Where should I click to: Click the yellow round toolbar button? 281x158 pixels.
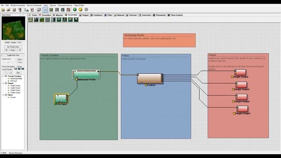(x=80, y=10)
